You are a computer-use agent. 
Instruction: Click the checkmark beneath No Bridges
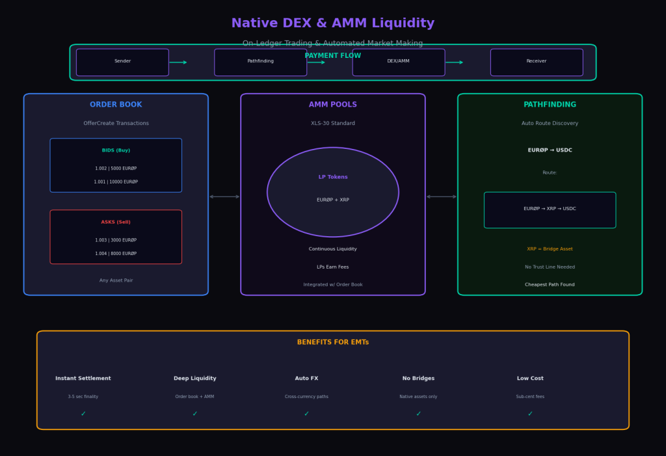pyautogui.click(x=418, y=414)
